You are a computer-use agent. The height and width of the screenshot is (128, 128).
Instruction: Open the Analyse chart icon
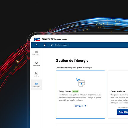point(36,73)
